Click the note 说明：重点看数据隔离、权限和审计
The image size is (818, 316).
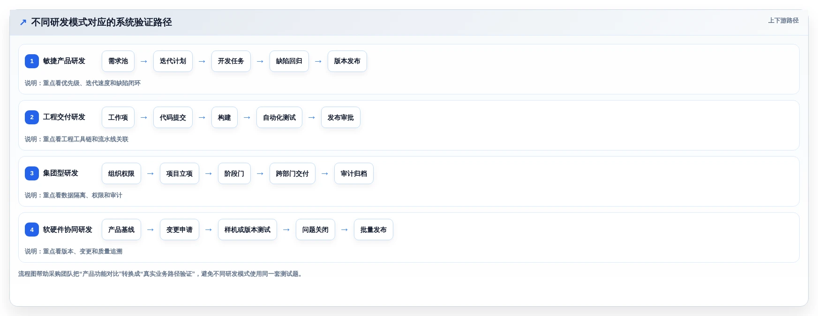coord(74,195)
